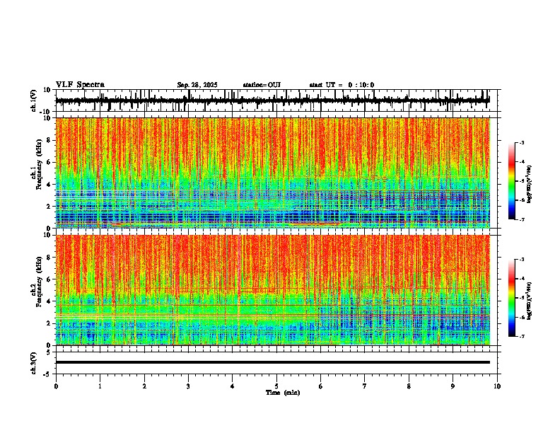
Task: Click the ch.2 color bar log(PSD) label
Action: (x=529, y=301)
